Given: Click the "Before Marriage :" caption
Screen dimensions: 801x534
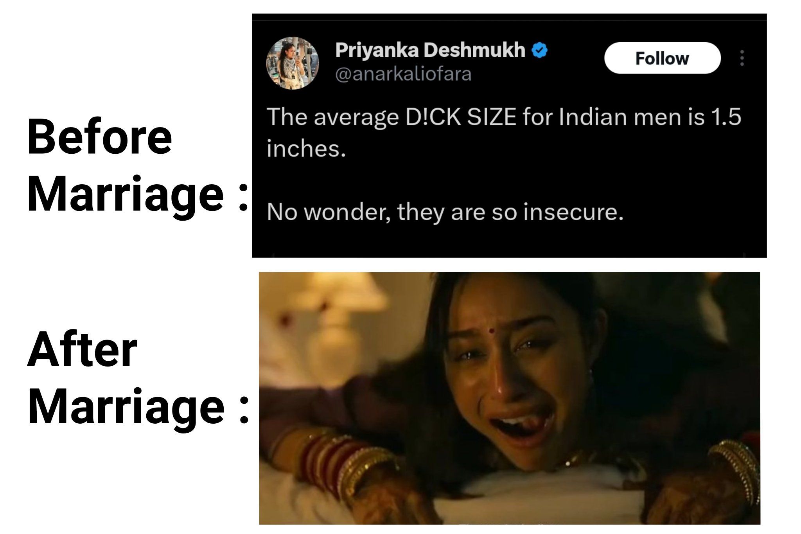Looking at the screenshot, I should (138, 165).
